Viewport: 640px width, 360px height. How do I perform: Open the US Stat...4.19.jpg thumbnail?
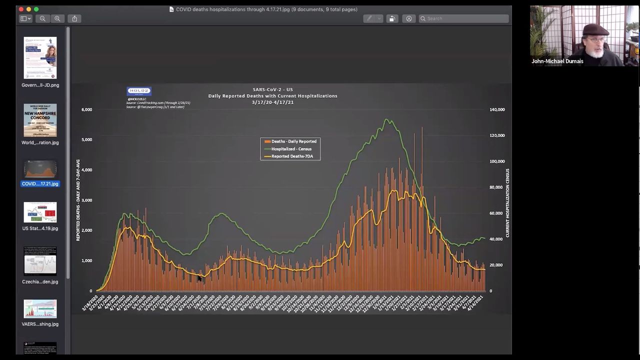pos(40,212)
